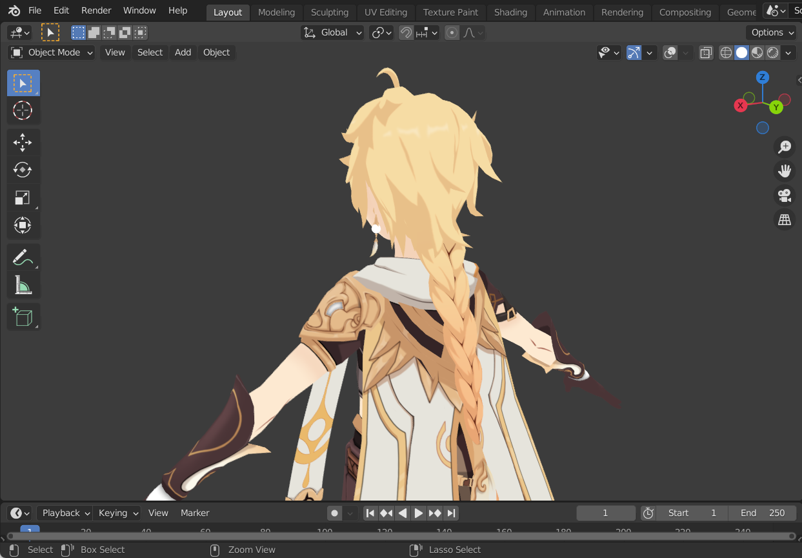Jump to next keyframe
This screenshot has height=558, width=802.
435,513
